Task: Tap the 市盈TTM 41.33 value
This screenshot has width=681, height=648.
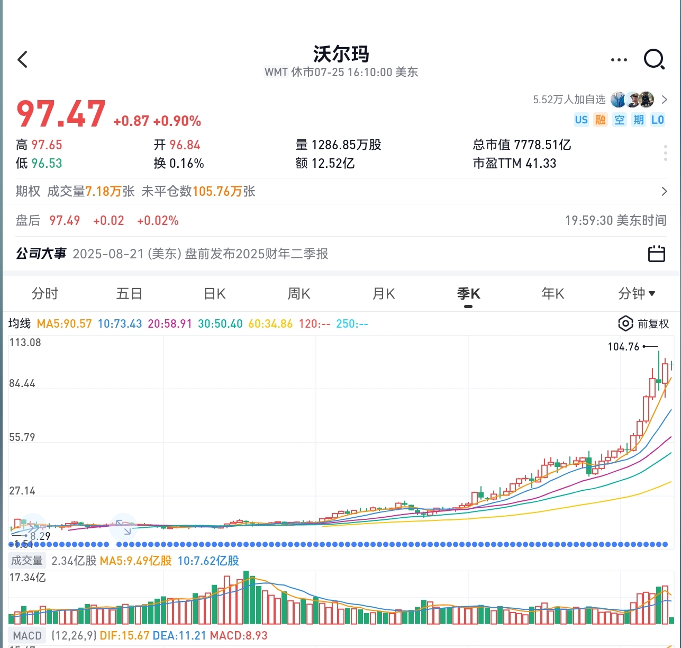Action: 514,163
